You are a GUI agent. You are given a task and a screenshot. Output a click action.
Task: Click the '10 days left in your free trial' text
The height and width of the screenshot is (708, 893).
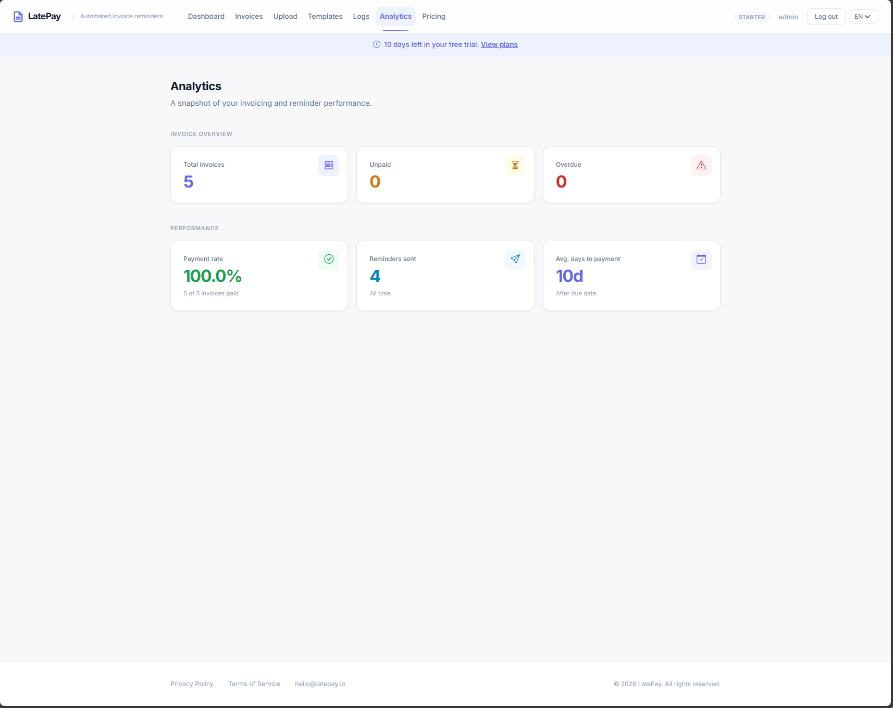click(431, 44)
